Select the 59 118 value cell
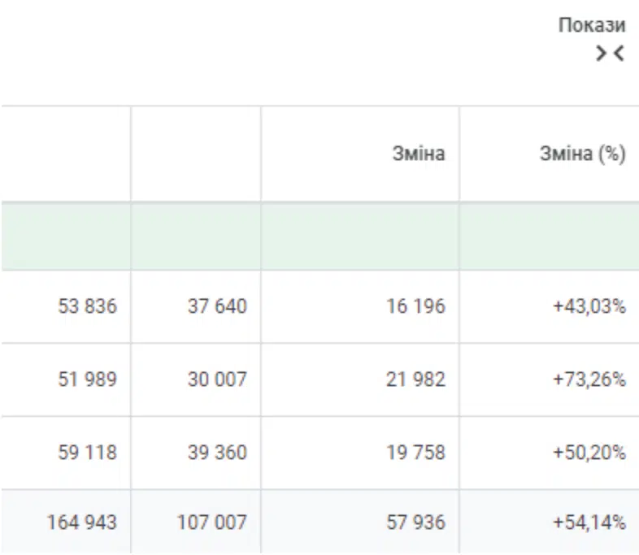 pyautogui.click(x=88, y=452)
